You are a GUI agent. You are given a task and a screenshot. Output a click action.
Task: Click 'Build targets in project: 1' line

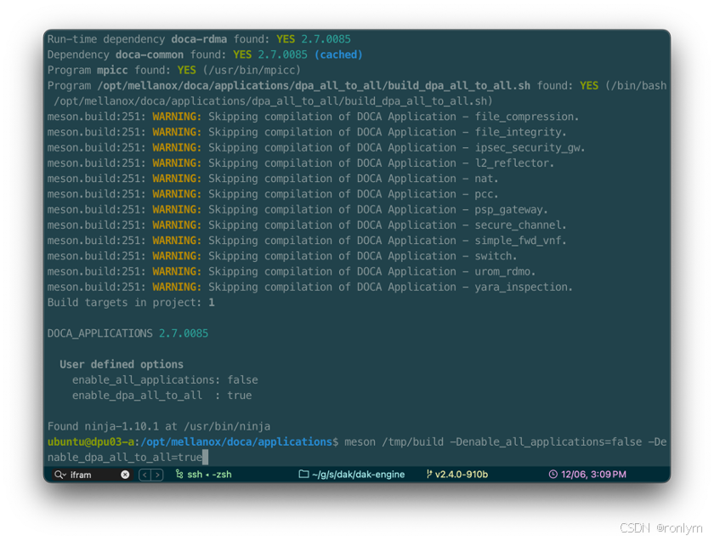[x=131, y=303]
